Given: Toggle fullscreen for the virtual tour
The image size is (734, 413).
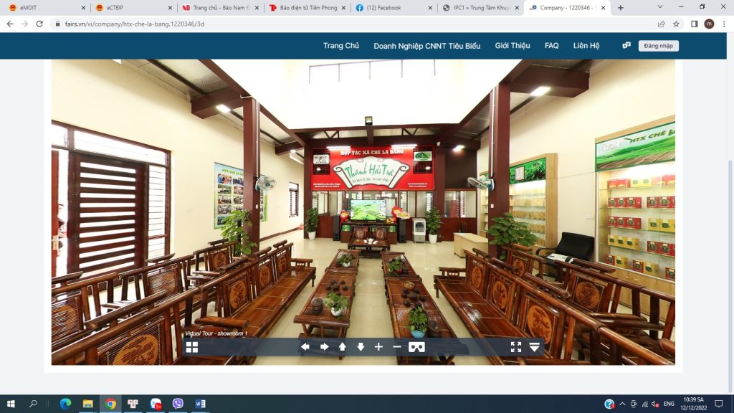Looking at the screenshot, I should (516, 347).
